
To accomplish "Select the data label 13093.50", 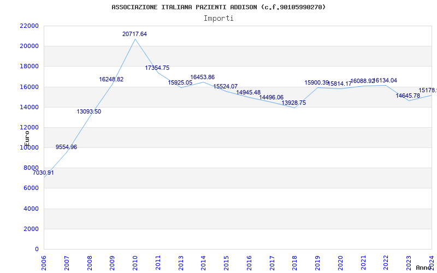I will [x=89, y=112].
